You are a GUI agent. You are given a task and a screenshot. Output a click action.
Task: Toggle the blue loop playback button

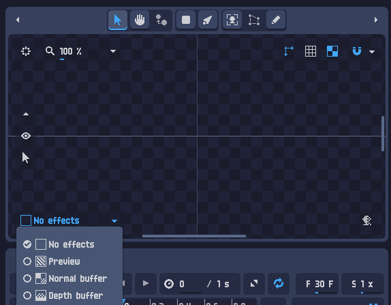pos(279,284)
